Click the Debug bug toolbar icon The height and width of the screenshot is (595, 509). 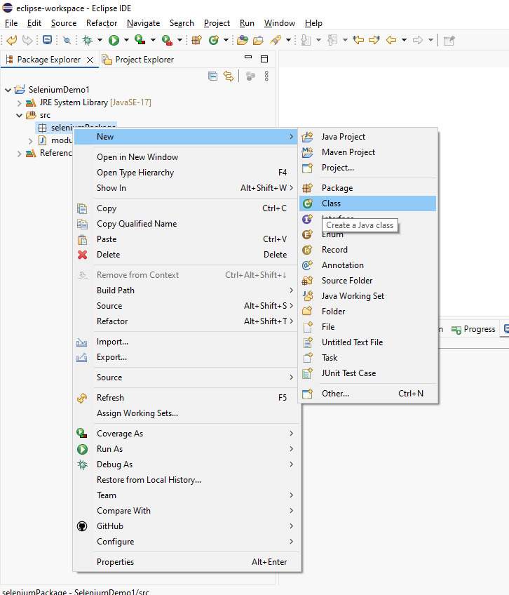coord(88,40)
